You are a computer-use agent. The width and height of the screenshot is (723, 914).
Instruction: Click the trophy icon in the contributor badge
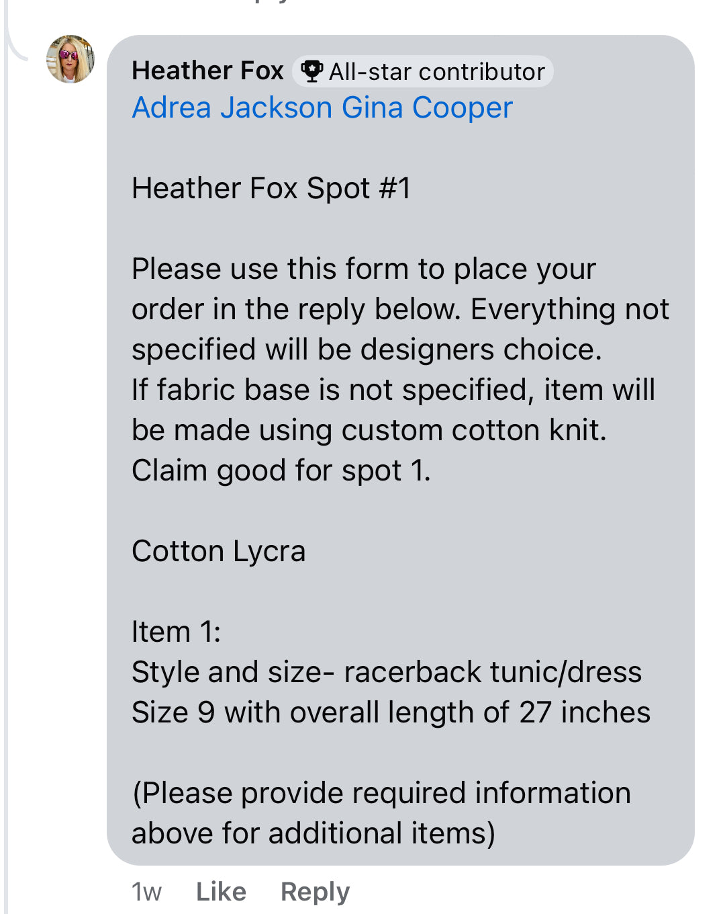pyautogui.click(x=311, y=71)
